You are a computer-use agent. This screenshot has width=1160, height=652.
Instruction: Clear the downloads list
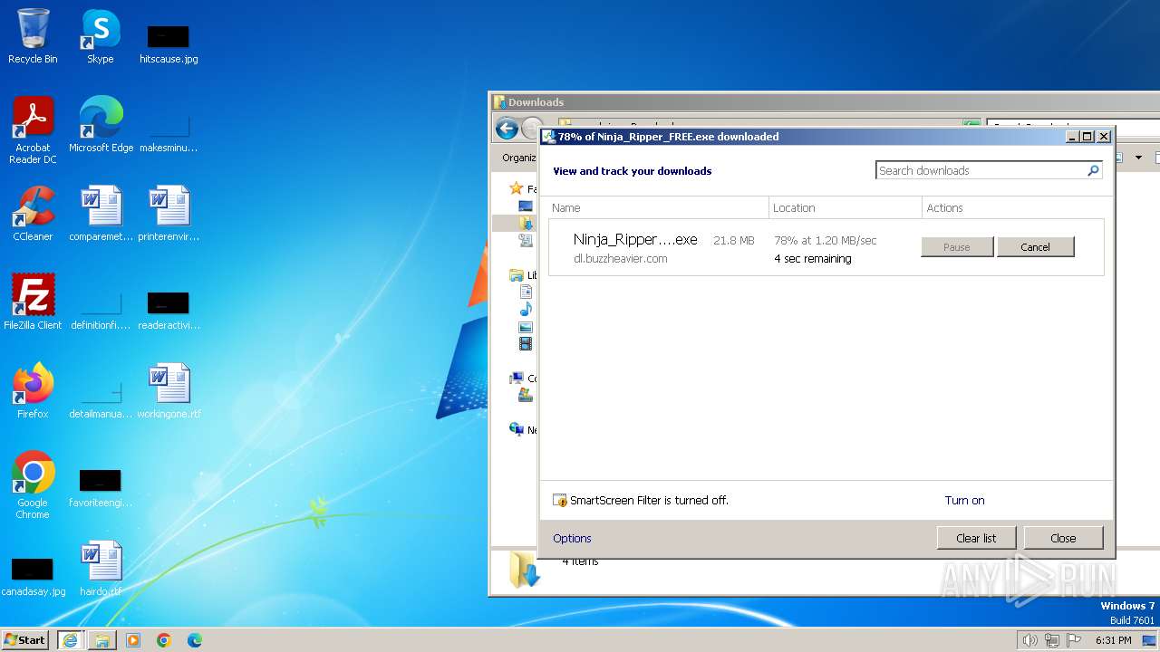pos(976,538)
